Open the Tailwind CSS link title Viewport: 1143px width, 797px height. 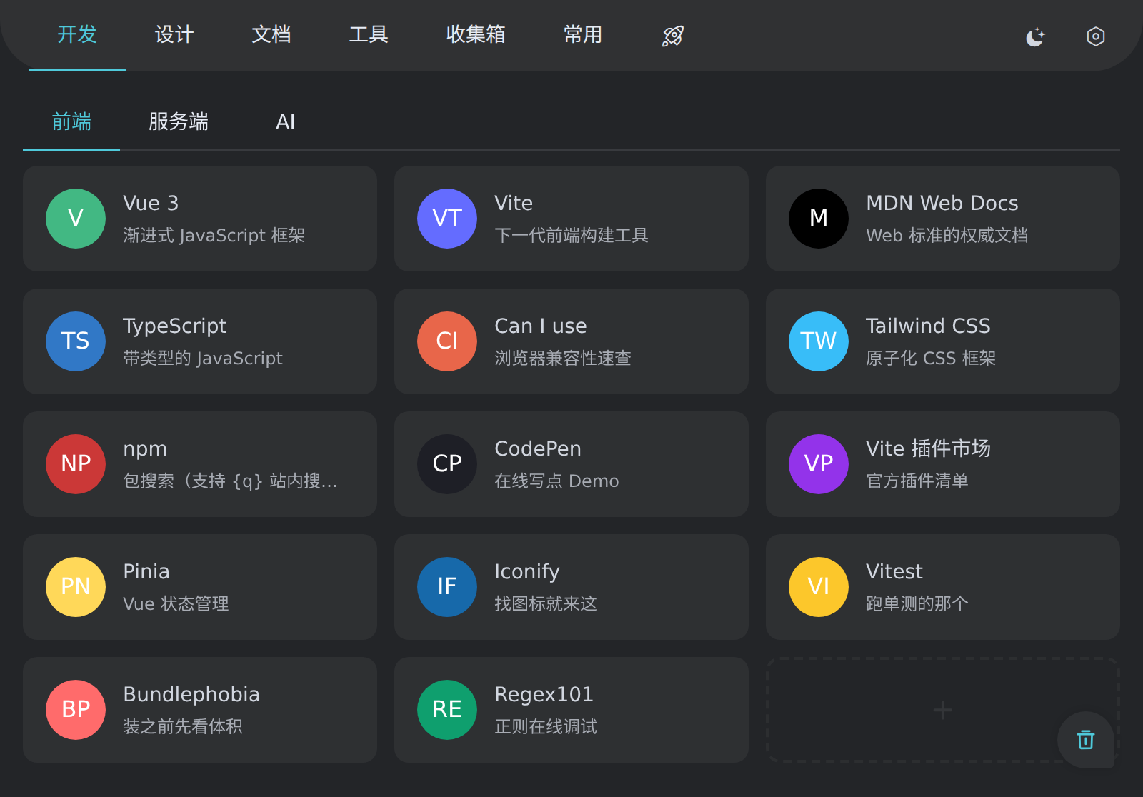coord(928,326)
